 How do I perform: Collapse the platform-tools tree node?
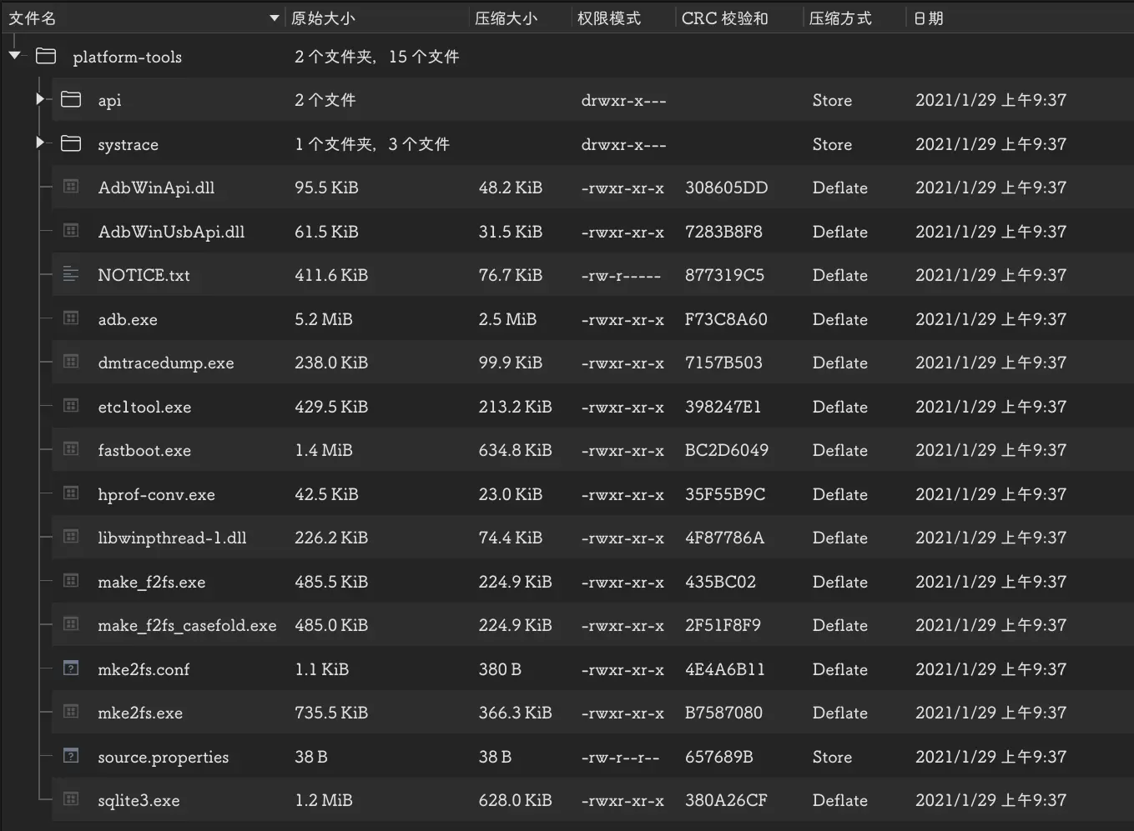tap(15, 55)
